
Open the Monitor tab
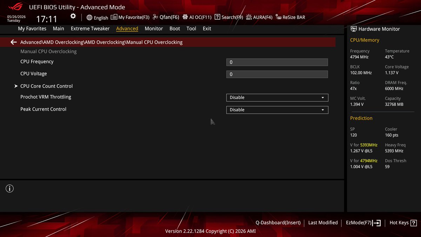click(154, 28)
